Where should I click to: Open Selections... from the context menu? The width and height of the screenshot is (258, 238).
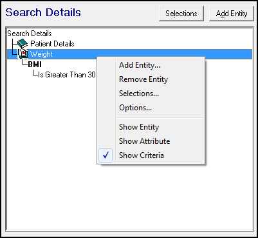tap(139, 94)
